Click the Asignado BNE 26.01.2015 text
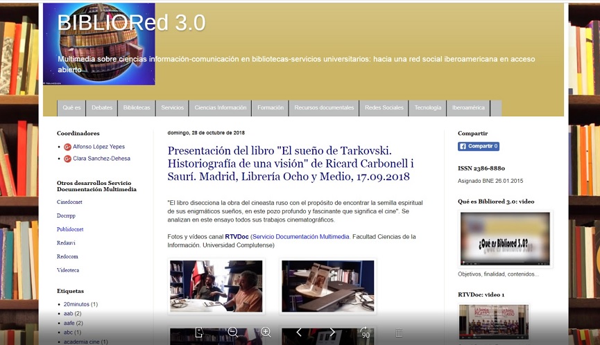 tap(490, 181)
